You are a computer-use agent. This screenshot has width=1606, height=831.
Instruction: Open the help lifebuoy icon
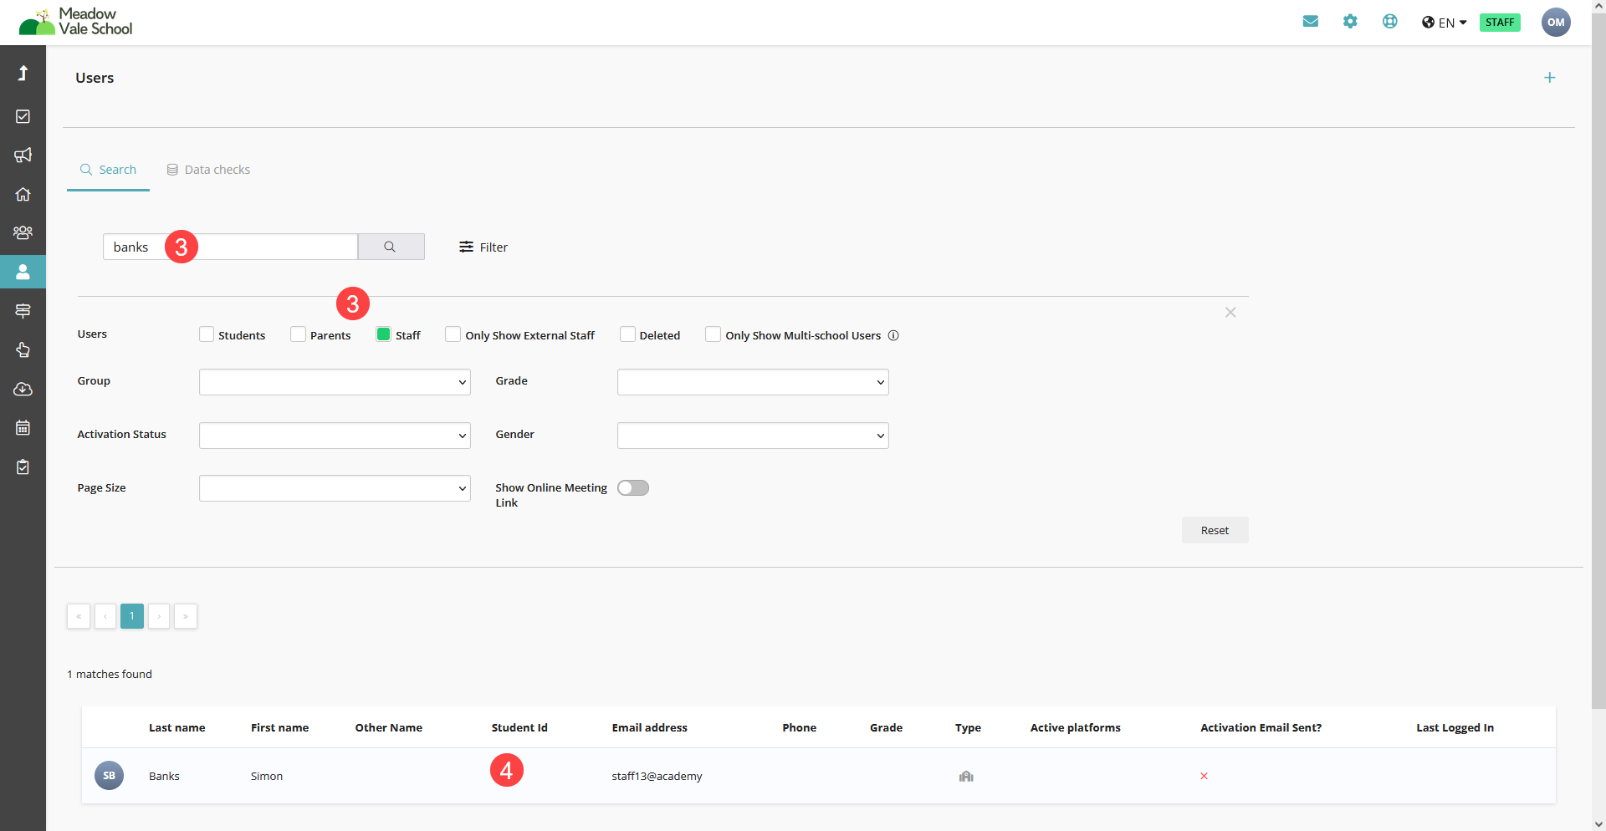1390,22
